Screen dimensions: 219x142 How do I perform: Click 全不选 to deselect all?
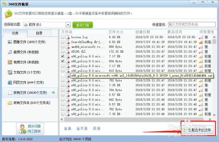pyautogui.click(x=82, y=128)
